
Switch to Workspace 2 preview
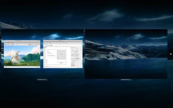(126, 54)
